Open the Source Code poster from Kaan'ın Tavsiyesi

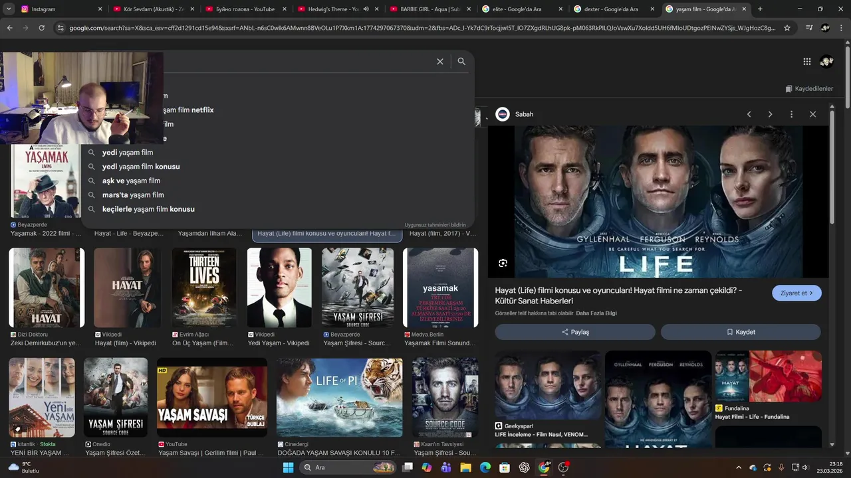(445, 398)
